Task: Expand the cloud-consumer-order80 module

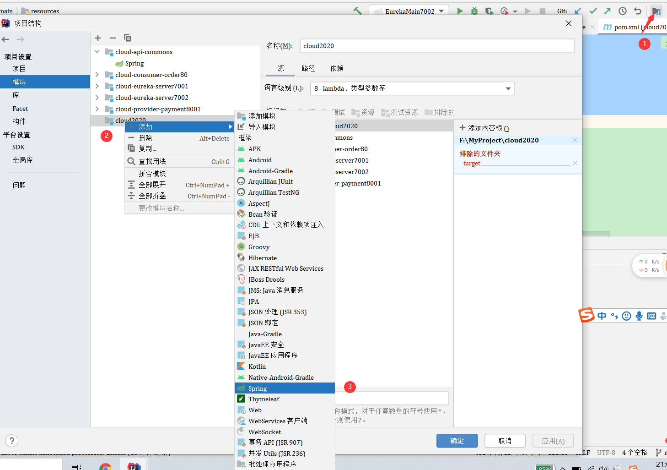Action: [97, 74]
